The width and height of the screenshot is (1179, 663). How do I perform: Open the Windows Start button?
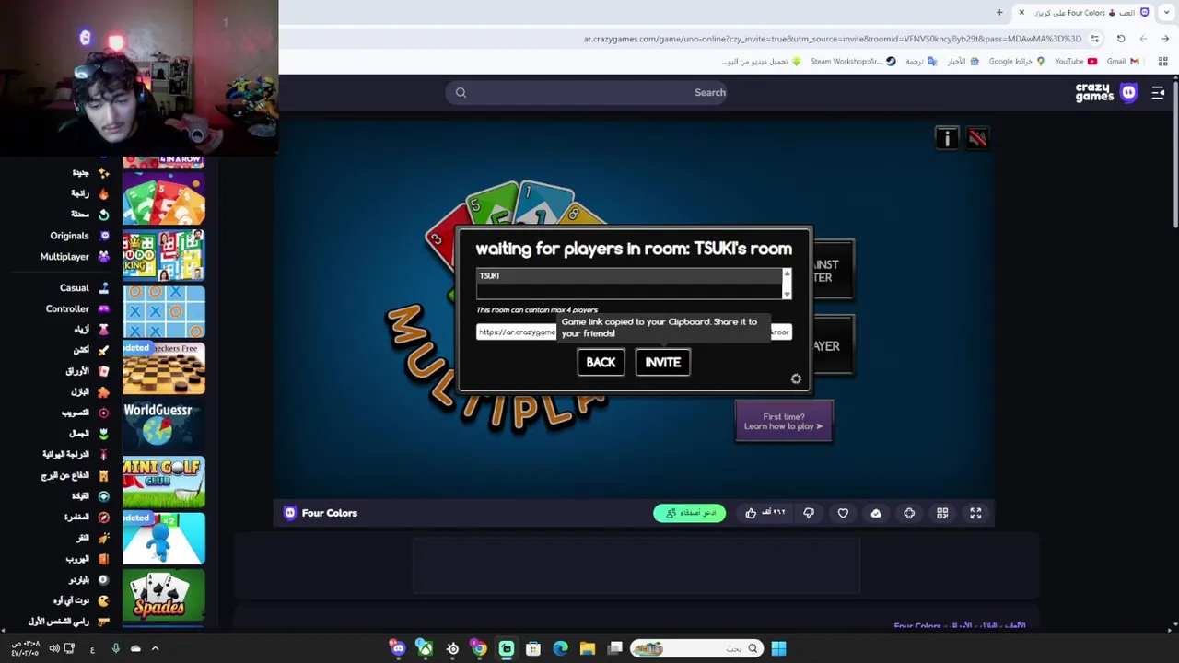pos(778,648)
